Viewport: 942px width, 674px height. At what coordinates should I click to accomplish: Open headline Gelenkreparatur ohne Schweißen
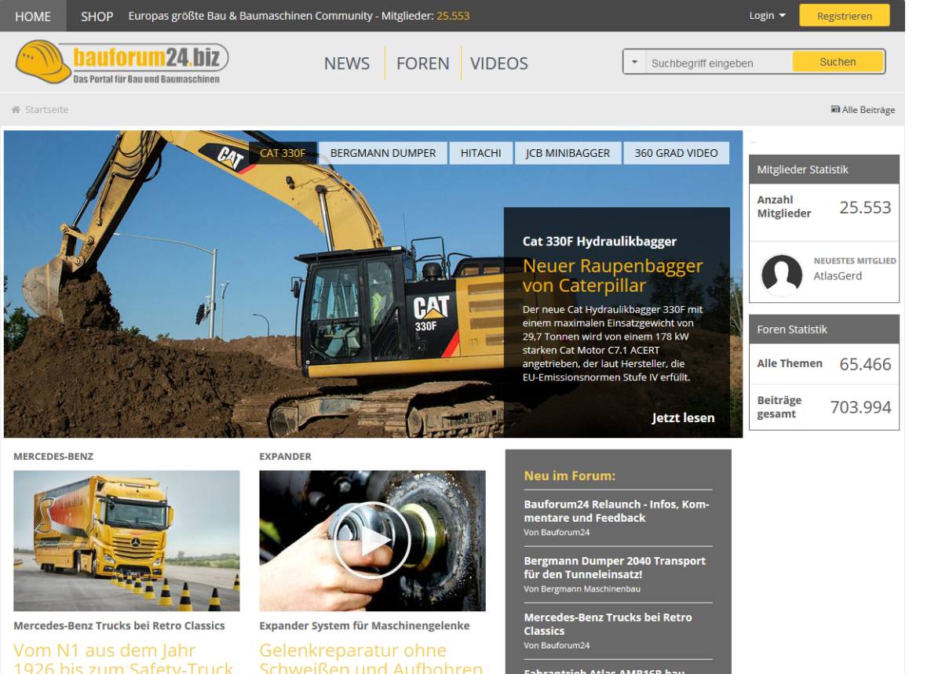(371, 658)
